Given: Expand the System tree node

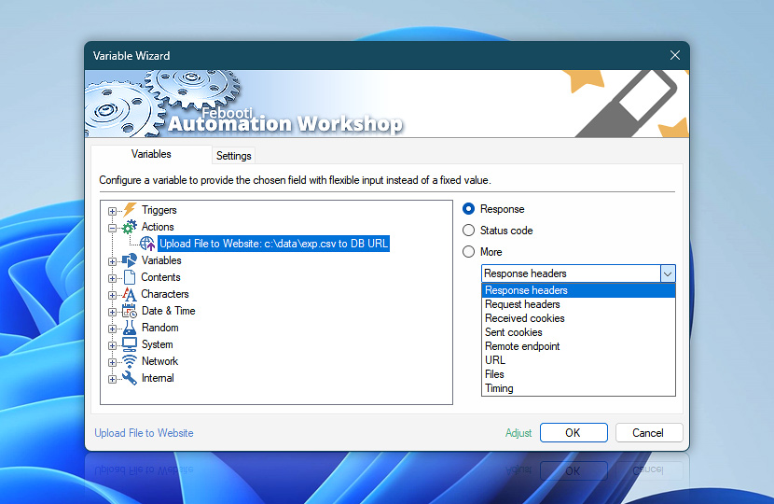Looking at the screenshot, I should pos(112,345).
